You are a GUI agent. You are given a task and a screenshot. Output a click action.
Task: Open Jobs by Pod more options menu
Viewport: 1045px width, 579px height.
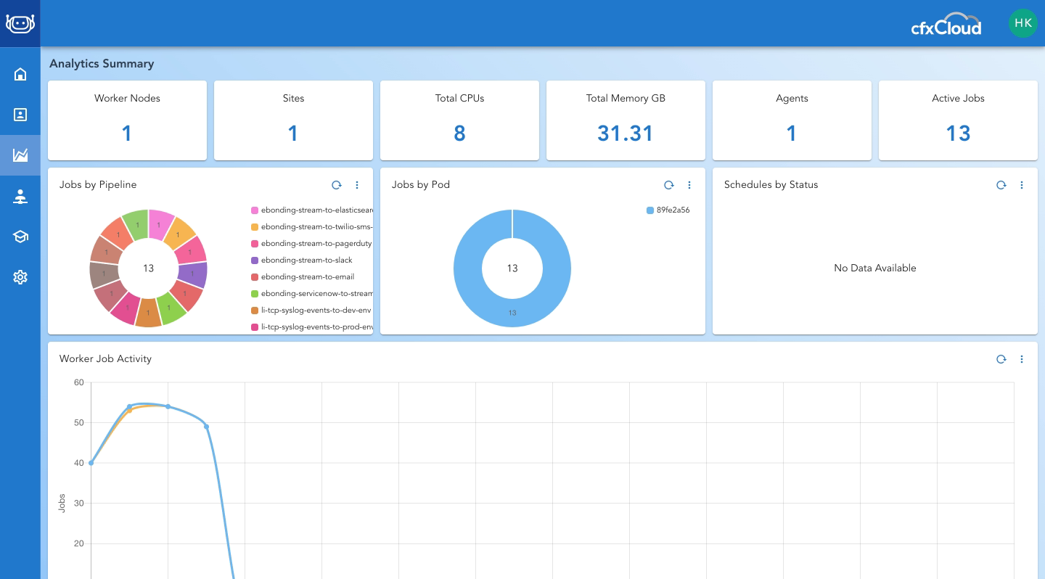pos(689,185)
